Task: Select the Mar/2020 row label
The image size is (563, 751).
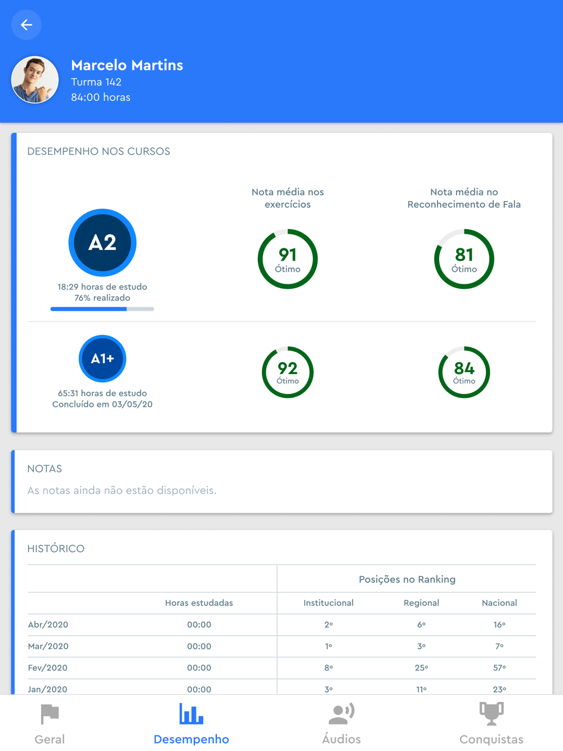Action: click(x=48, y=646)
